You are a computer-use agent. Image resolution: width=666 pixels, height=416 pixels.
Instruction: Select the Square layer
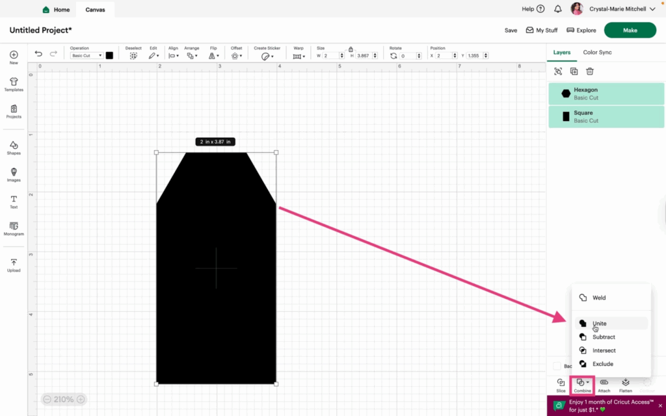coord(606,116)
